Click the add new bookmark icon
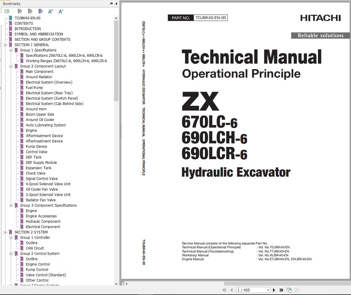351x295 pixels. coord(30,11)
